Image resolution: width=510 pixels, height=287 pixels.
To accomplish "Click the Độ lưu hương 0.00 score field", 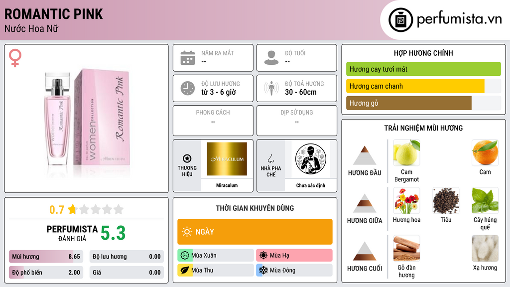I will point(127,257).
